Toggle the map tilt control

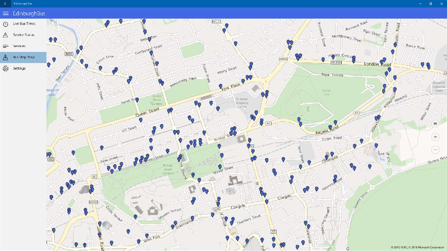[436, 124]
